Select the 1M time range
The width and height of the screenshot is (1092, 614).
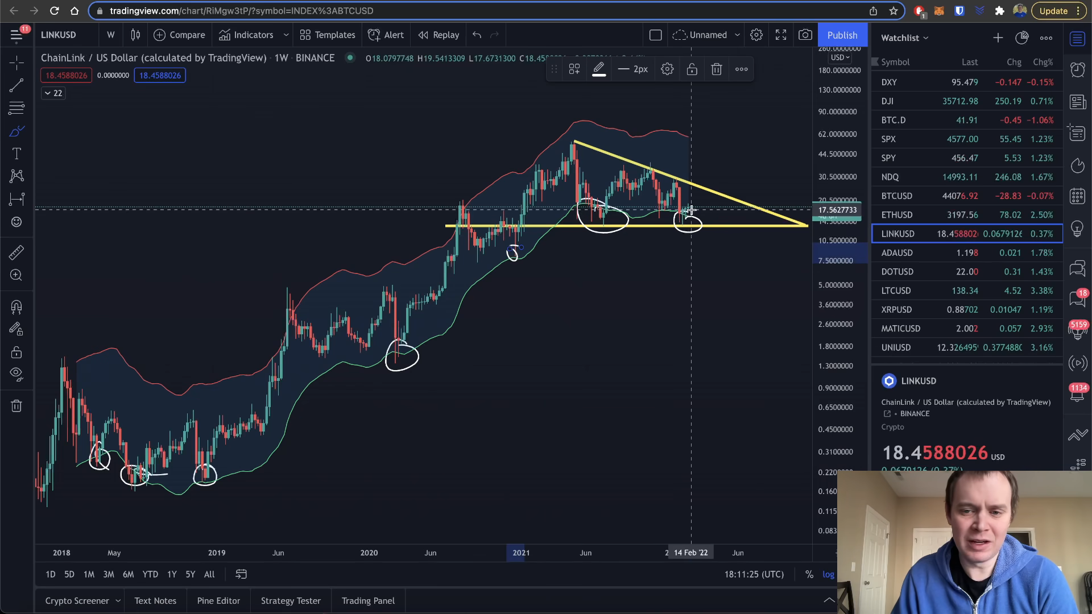[x=89, y=575]
